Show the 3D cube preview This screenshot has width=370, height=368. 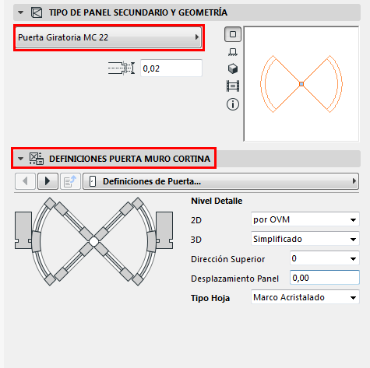coord(233,68)
